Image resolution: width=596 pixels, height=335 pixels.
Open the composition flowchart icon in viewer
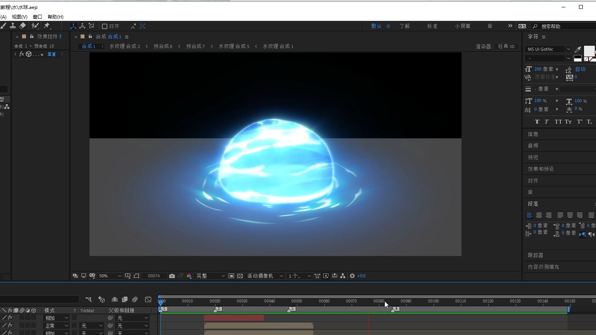[343, 276]
